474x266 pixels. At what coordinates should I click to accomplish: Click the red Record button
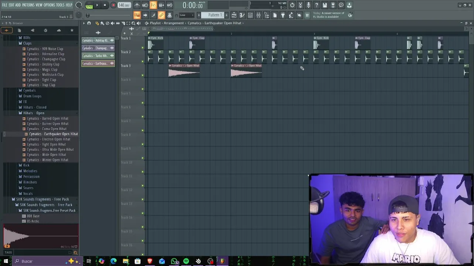pyautogui.click(x=113, y=5)
